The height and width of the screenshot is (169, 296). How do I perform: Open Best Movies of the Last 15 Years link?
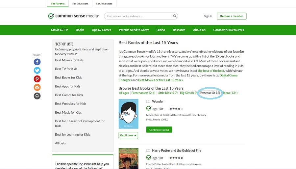click(x=160, y=80)
